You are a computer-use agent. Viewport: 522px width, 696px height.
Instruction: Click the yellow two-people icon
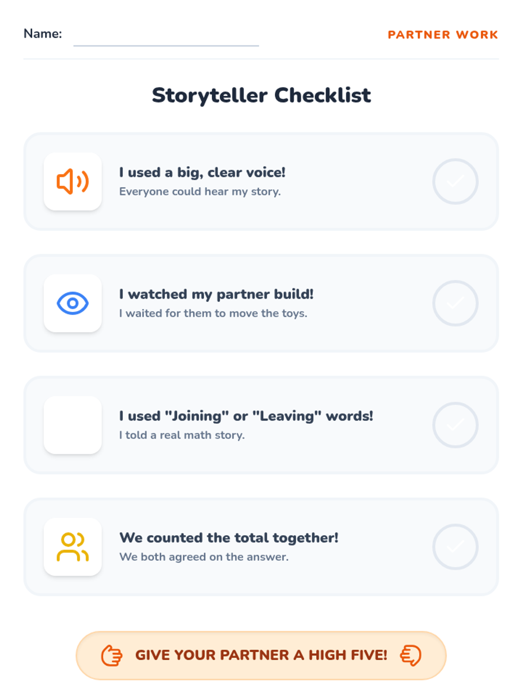[x=73, y=547]
